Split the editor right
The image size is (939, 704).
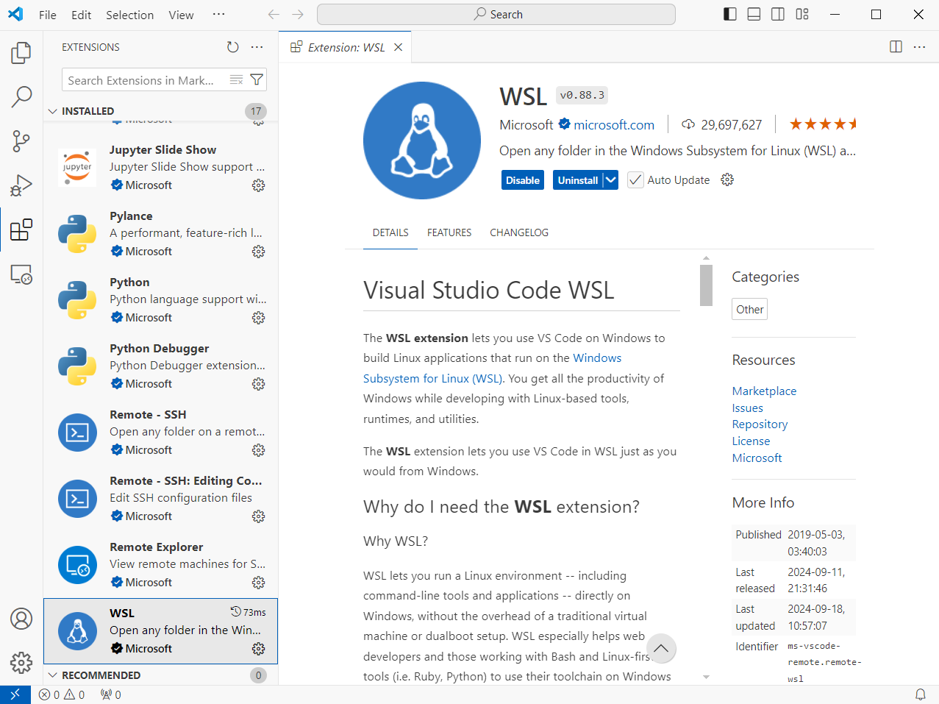(896, 47)
